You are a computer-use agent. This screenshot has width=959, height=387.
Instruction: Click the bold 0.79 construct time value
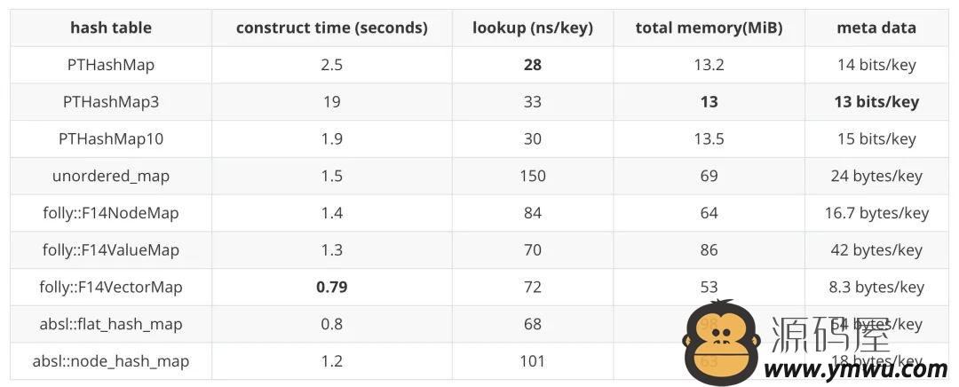[332, 287]
